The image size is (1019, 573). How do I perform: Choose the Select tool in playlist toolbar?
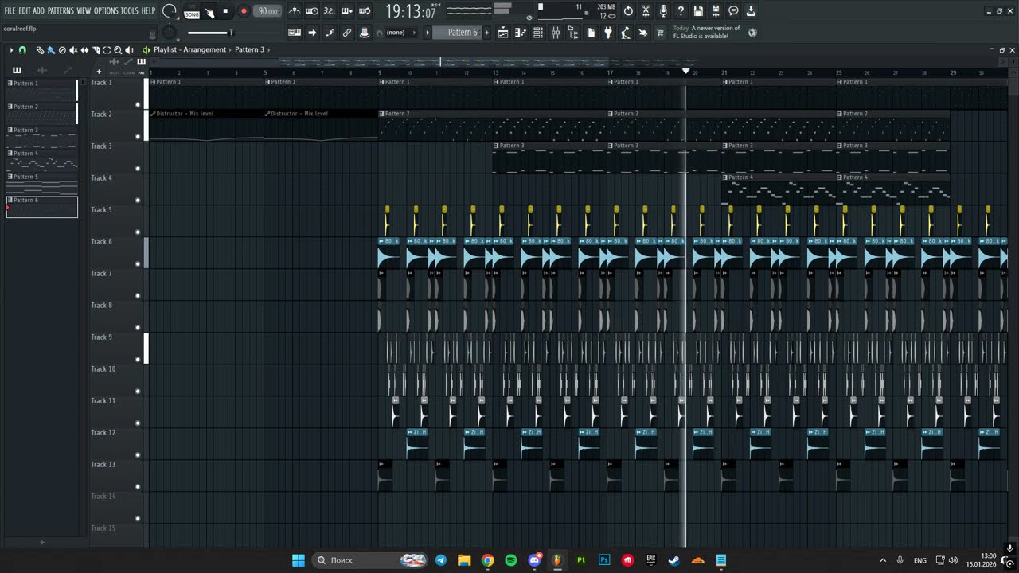pos(107,50)
